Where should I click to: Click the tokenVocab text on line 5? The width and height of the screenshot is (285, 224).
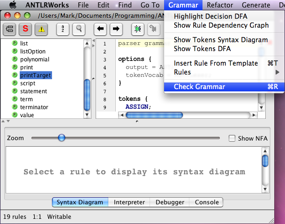(144, 75)
